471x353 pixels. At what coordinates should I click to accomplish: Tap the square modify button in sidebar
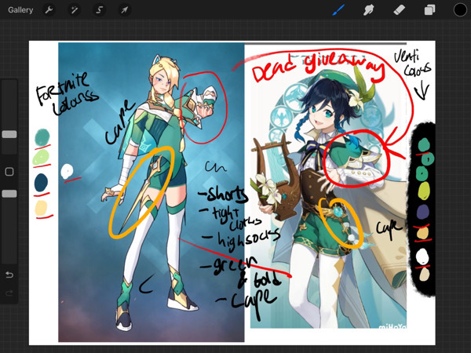[9, 172]
